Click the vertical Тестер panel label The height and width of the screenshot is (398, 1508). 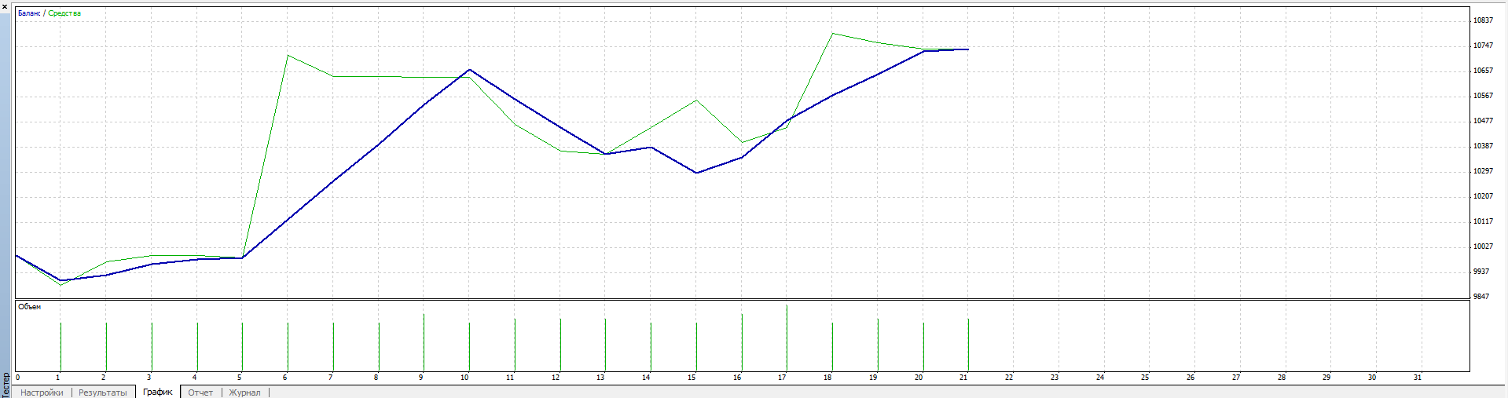click(6, 385)
